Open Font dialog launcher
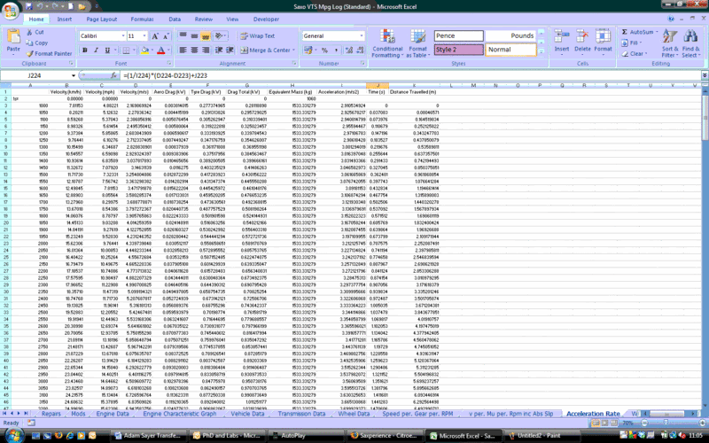 click(x=169, y=64)
